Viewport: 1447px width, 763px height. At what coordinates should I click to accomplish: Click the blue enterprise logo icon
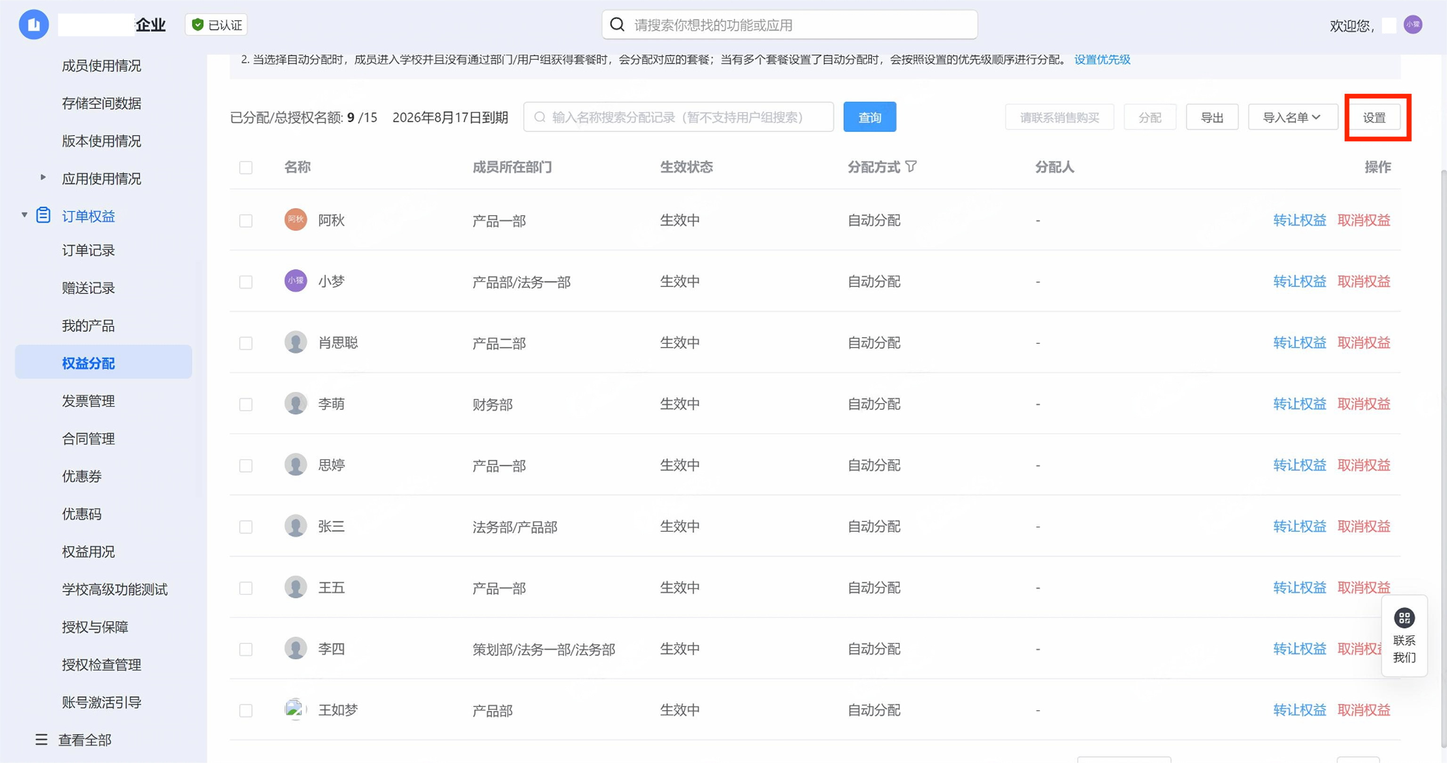pos(34,24)
